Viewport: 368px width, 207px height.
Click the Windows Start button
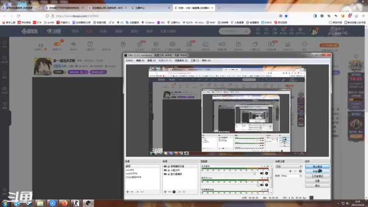(x=5, y=203)
